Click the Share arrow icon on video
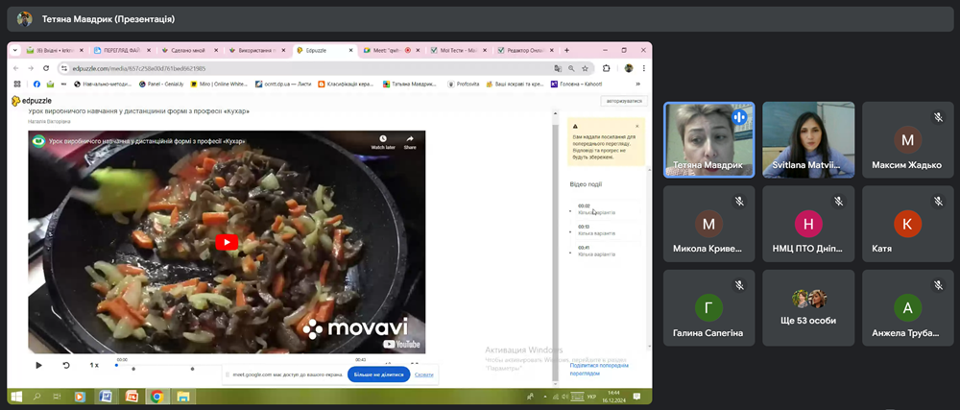This screenshot has height=410, width=960. click(410, 141)
